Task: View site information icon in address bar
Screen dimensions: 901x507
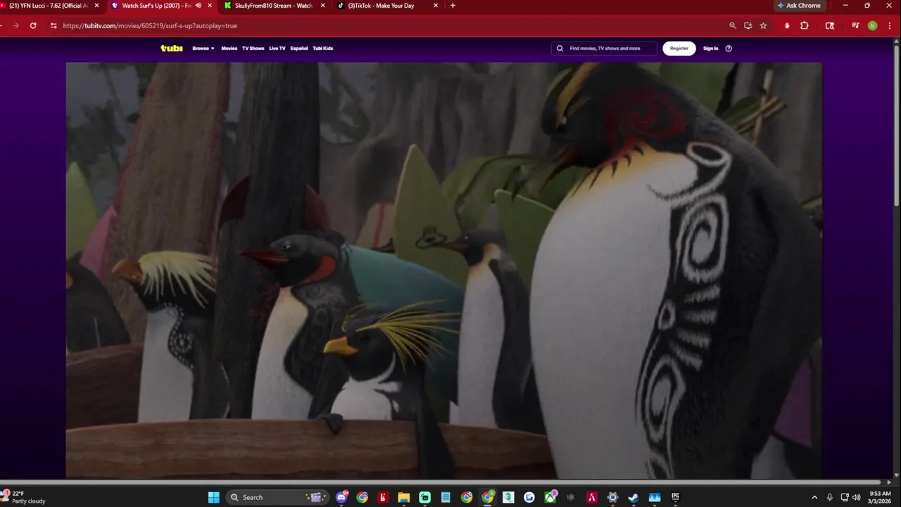Action: (53, 25)
